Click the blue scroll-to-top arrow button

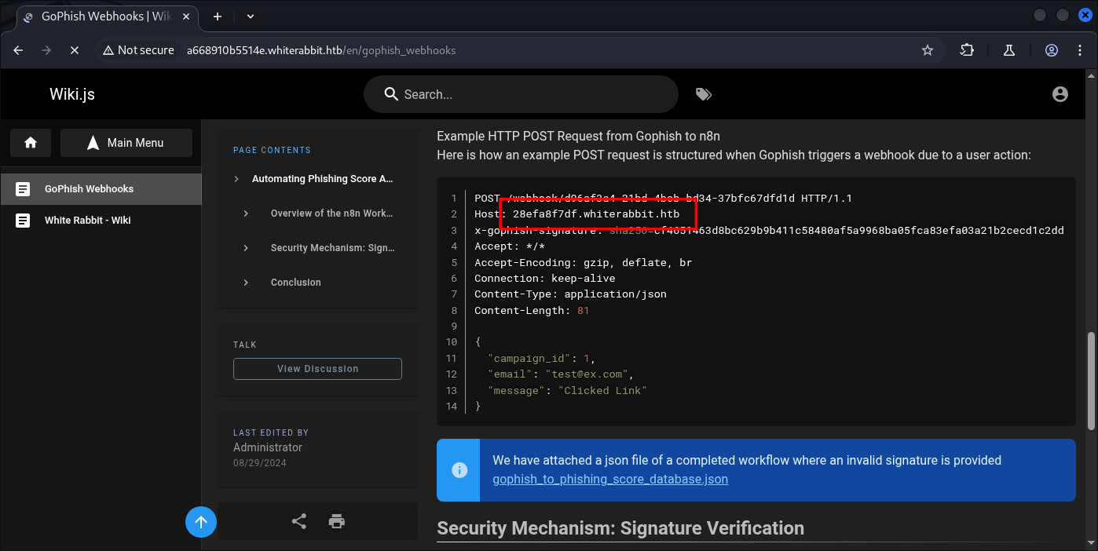(201, 522)
